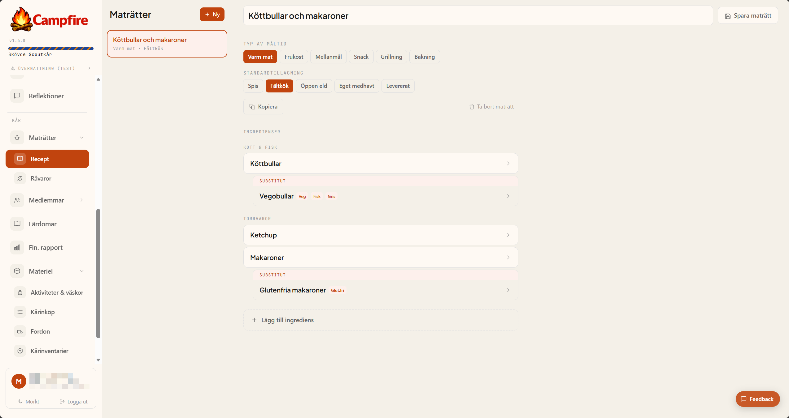This screenshot has width=789, height=418.
Task: Select Frukost meal type
Action: (294, 57)
